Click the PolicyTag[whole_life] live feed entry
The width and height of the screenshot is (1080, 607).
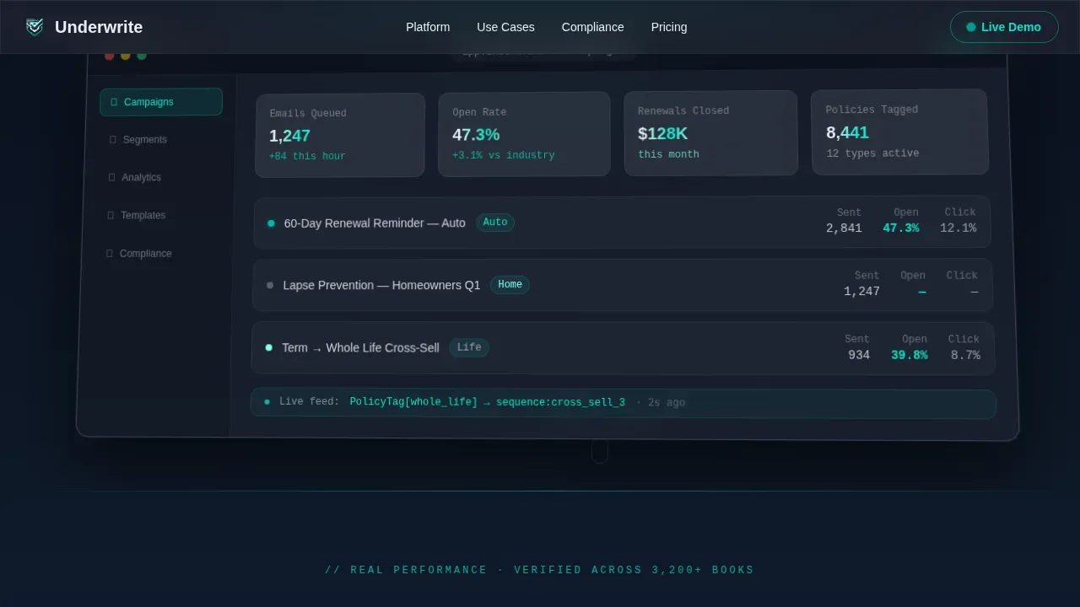pos(487,402)
